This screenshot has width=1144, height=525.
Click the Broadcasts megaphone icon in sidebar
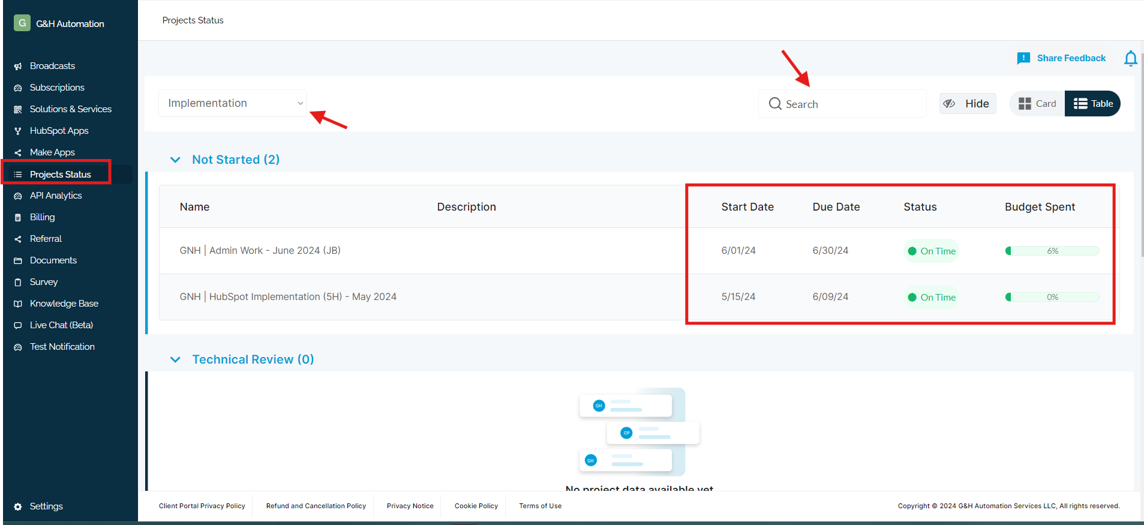(18, 66)
